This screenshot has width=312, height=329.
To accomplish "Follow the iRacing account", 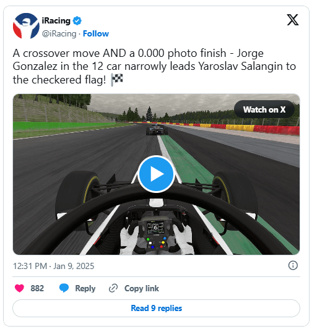I will click(x=96, y=33).
